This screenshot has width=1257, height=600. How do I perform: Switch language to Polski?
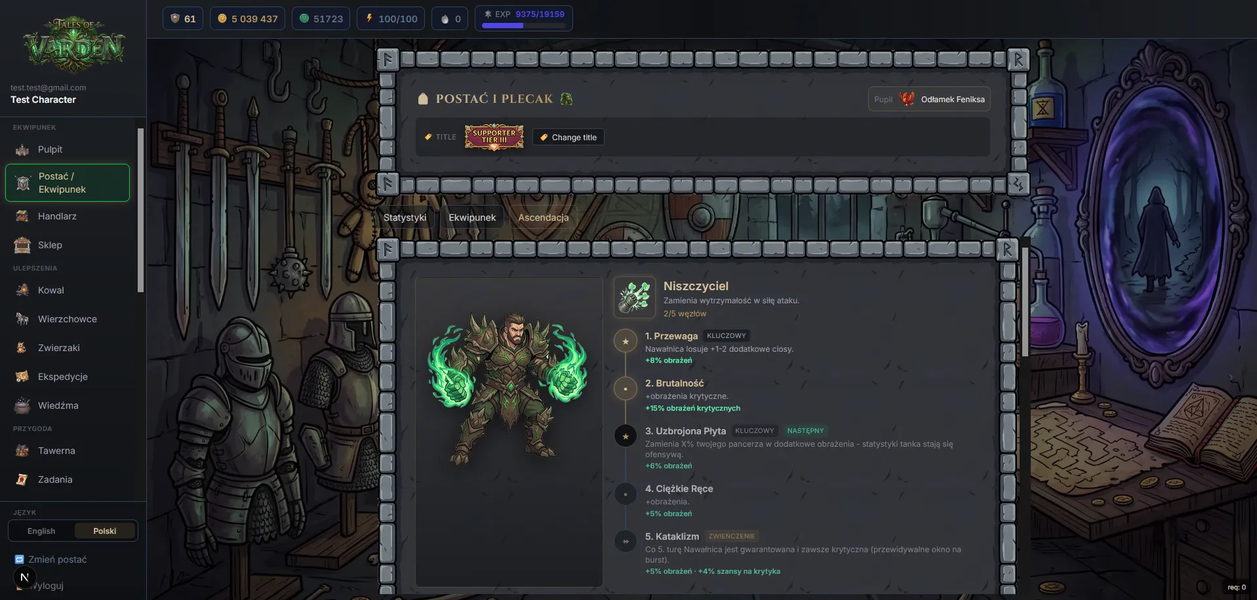[x=105, y=531]
